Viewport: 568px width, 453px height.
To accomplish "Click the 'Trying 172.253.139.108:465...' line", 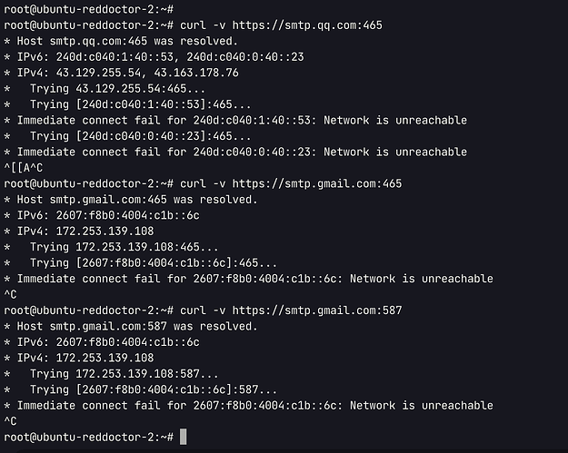I will tap(125, 247).
